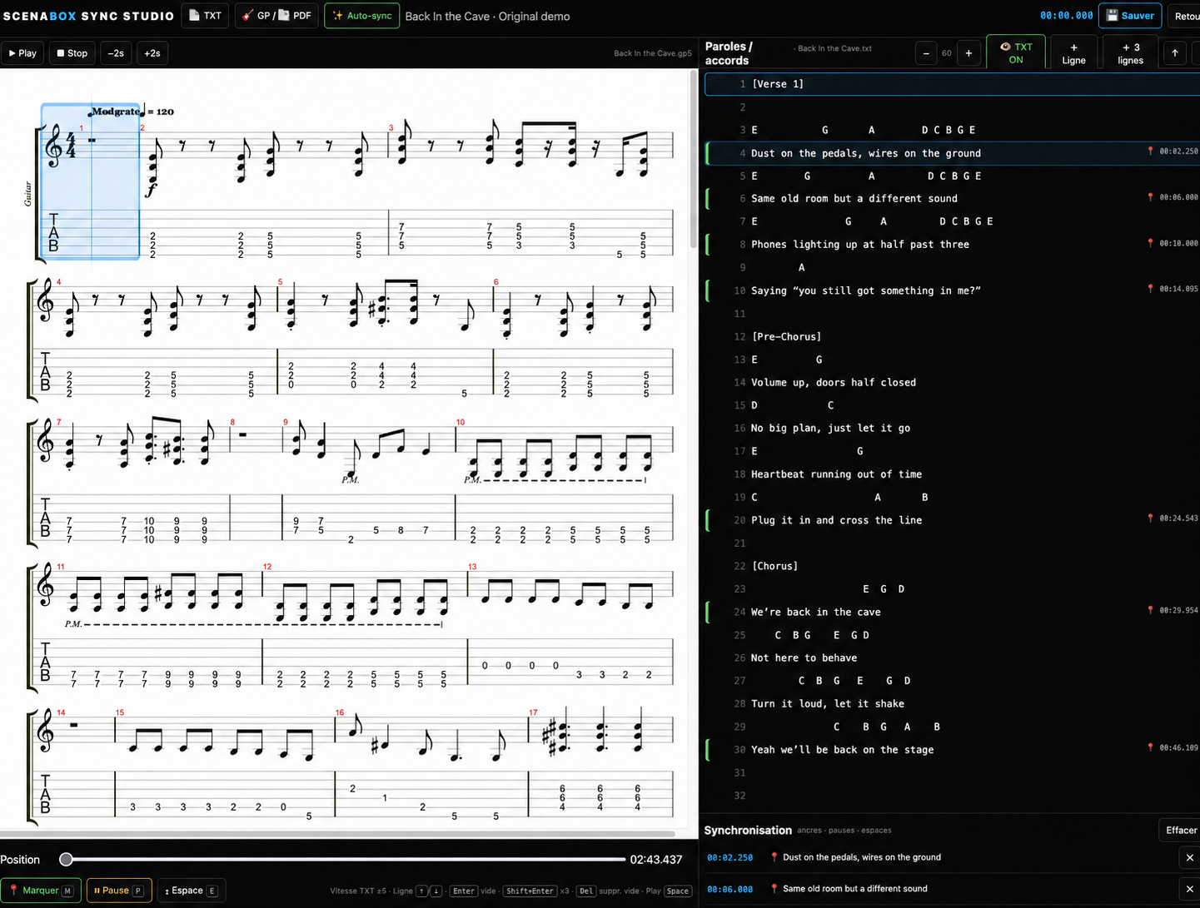
Task: Remove the 00:06.000 sync anchor
Action: pos(1189,889)
